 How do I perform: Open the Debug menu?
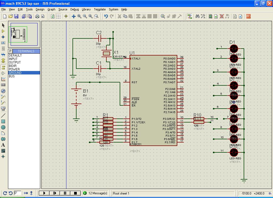pos(74,9)
